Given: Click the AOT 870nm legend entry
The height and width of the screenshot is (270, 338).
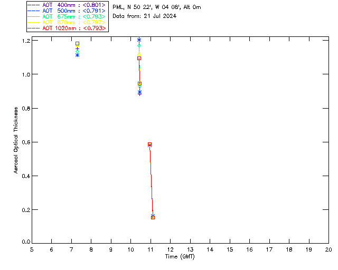Looking at the screenshot, I should [x=67, y=22].
